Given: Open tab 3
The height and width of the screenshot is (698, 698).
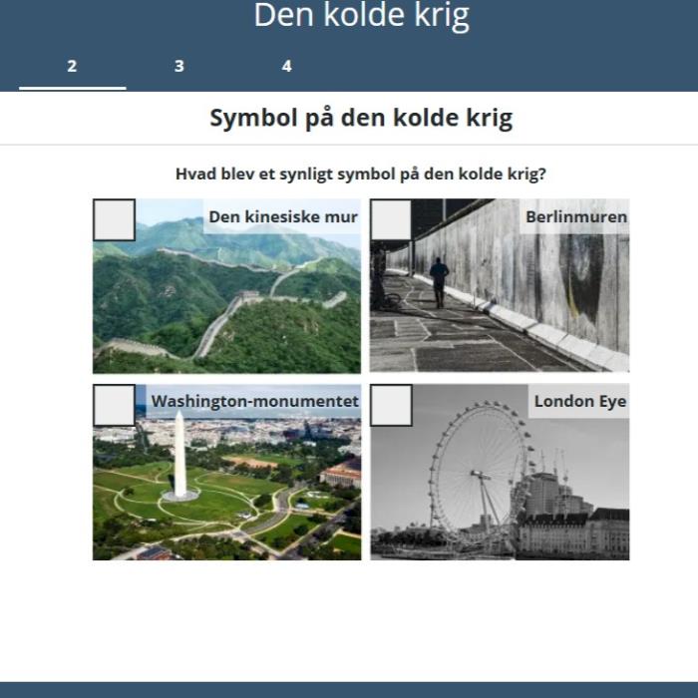Looking at the screenshot, I should coord(179,66).
